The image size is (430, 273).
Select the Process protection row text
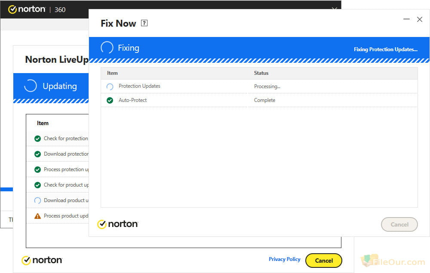66,169
